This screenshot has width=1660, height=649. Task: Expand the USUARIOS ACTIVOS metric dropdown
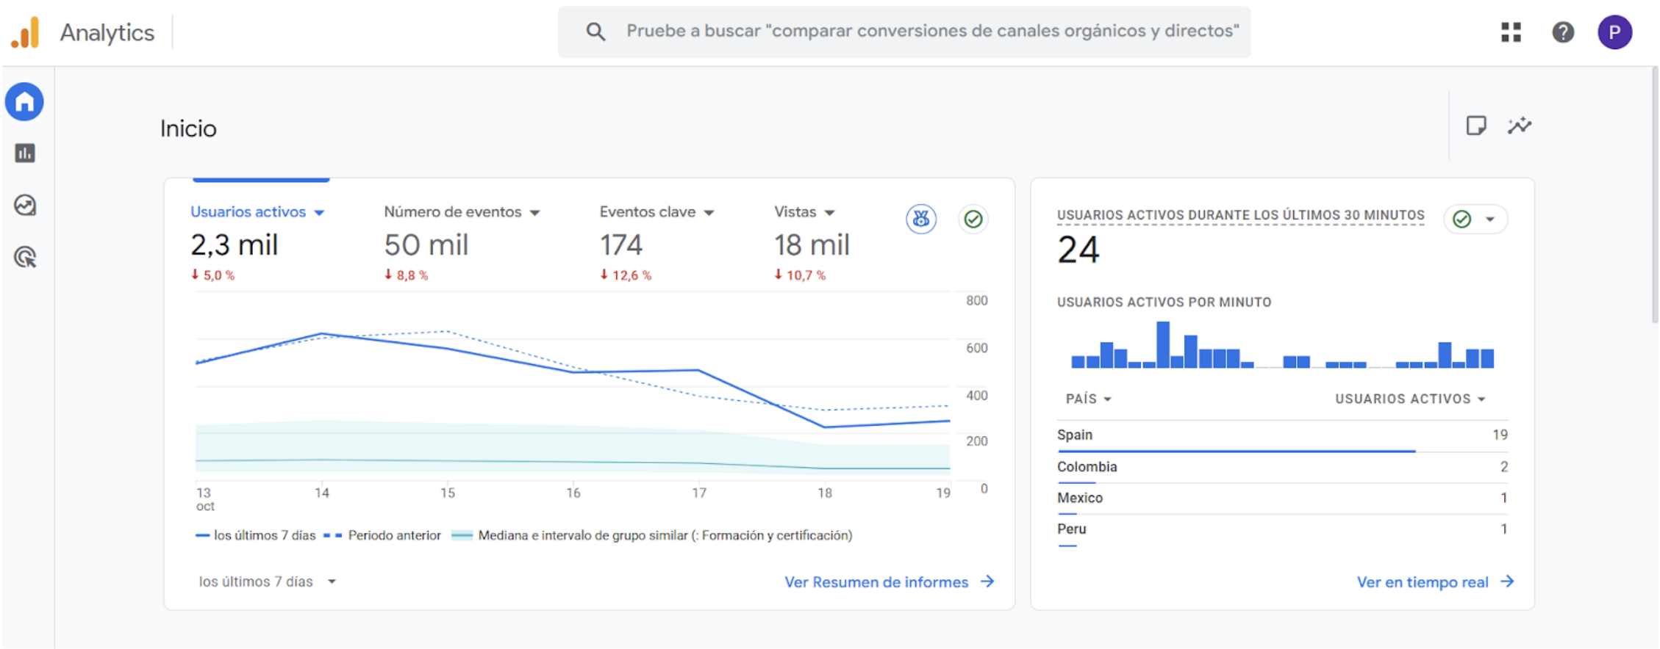[1410, 399]
